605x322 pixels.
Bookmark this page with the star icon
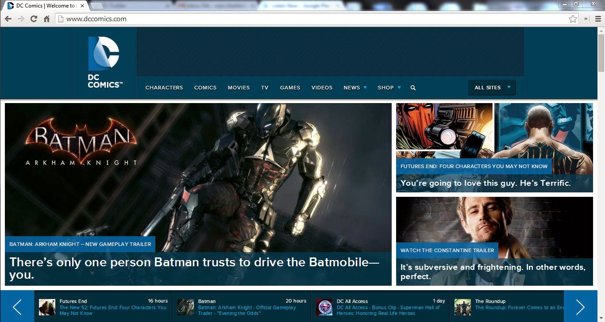coord(573,19)
